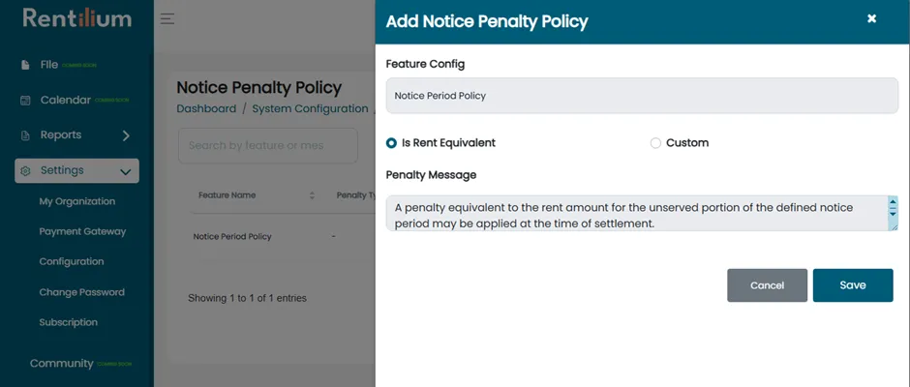The image size is (910, 387).
Task: Click the search by feature input
Action: tap(268, 146)
